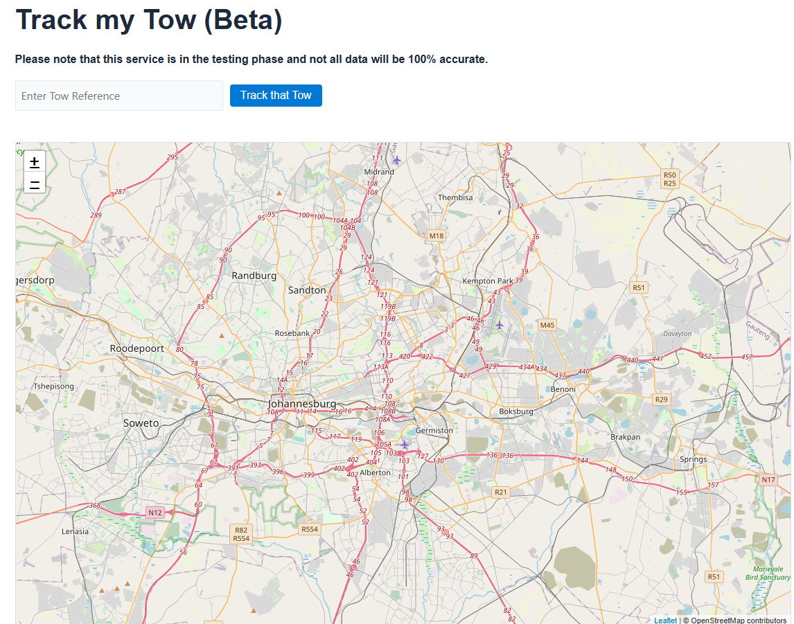794x624 pixels.
Task: Zoom out of the map
Action: tap(35, 184)
